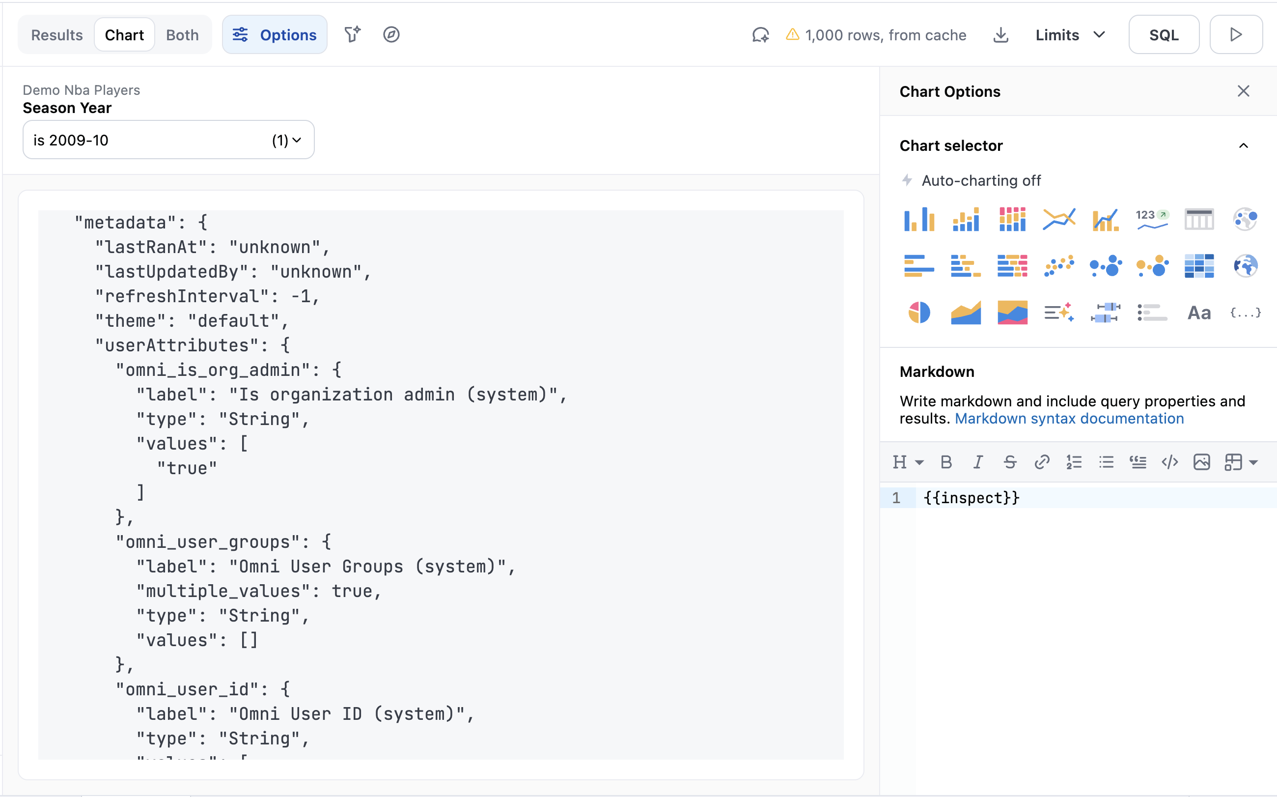Choose the line chart icon

(1058, 219)
